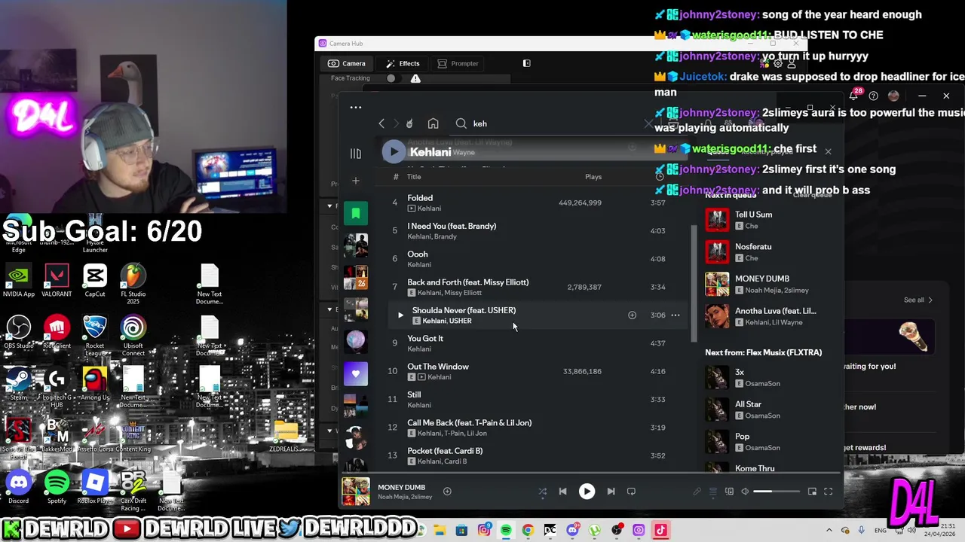Image resolution: width=965 pixels, height=542 pixels.
Task: Switch to Effects tab in Camera Hub
Action: (x=403, y=63)
